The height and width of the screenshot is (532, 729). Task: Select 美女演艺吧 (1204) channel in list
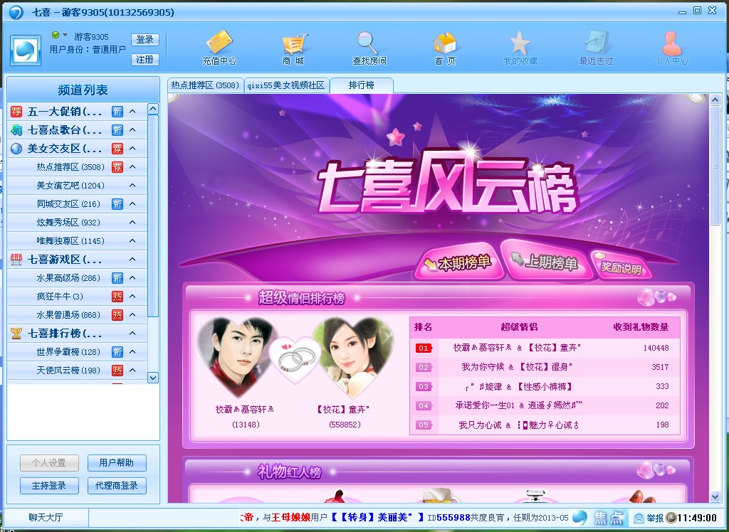click(70, 186)
